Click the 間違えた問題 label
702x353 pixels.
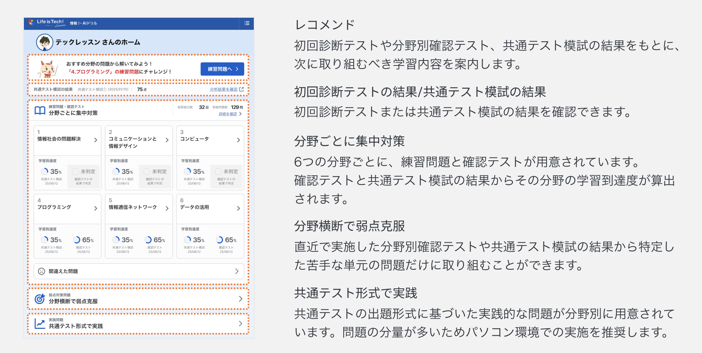(63, 271)
